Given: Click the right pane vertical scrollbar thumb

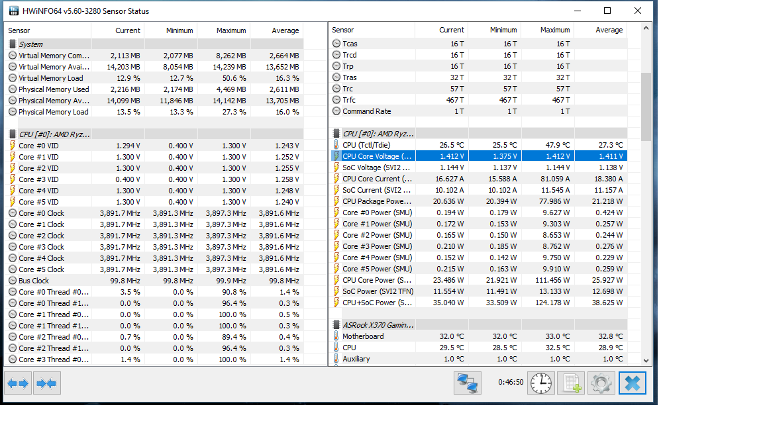Looking at the screenshot, I should pos(646,107).
